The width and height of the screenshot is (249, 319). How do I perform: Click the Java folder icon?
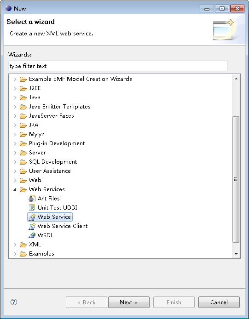23,97
